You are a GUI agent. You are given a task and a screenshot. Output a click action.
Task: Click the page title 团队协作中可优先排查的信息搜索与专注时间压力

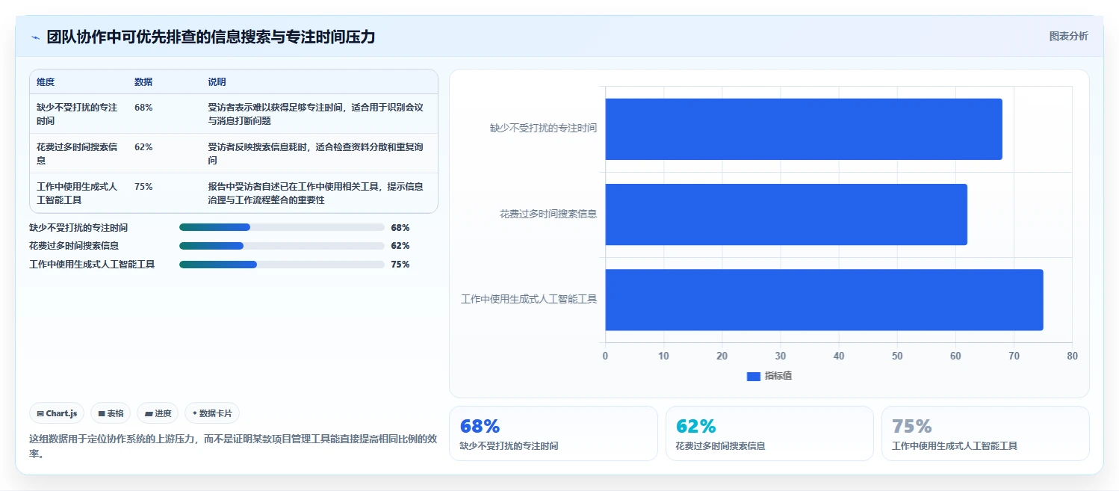(211, 37)
